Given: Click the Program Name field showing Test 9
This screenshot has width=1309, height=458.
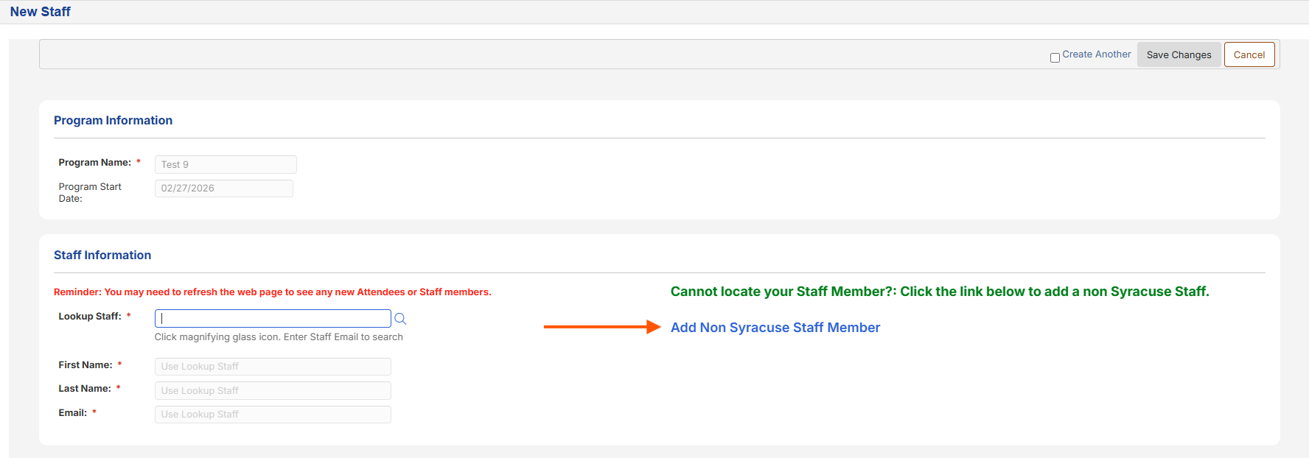Looking at the screenshot, I should pyautogui.click(x=226, y=164).
